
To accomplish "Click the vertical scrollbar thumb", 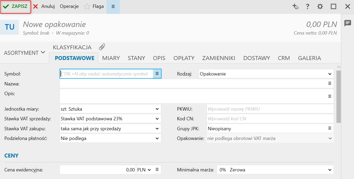I will 338,96.
